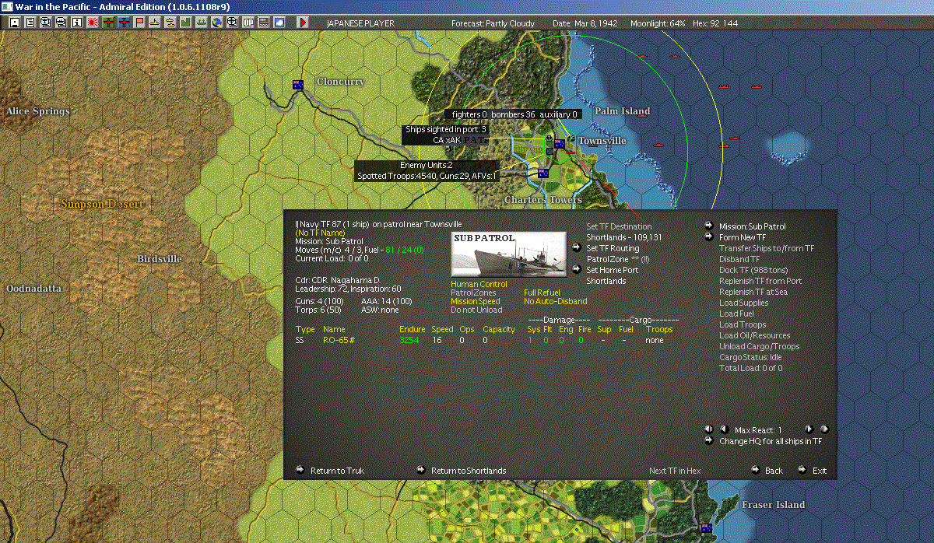Toggle Mission Speed setting
The image size is (934, 543).
pyautogui.click(x=476, y=301)
